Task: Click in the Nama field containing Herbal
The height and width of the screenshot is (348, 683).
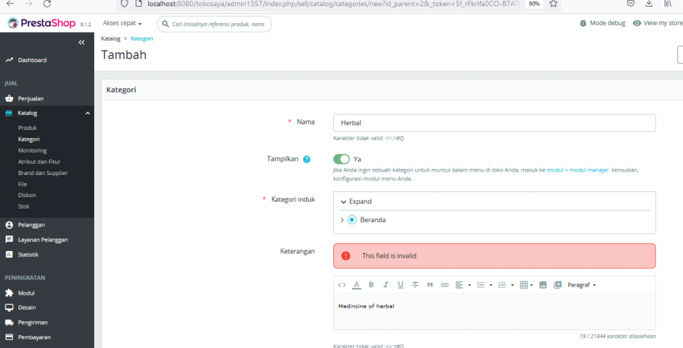Action: click(494, 123)
